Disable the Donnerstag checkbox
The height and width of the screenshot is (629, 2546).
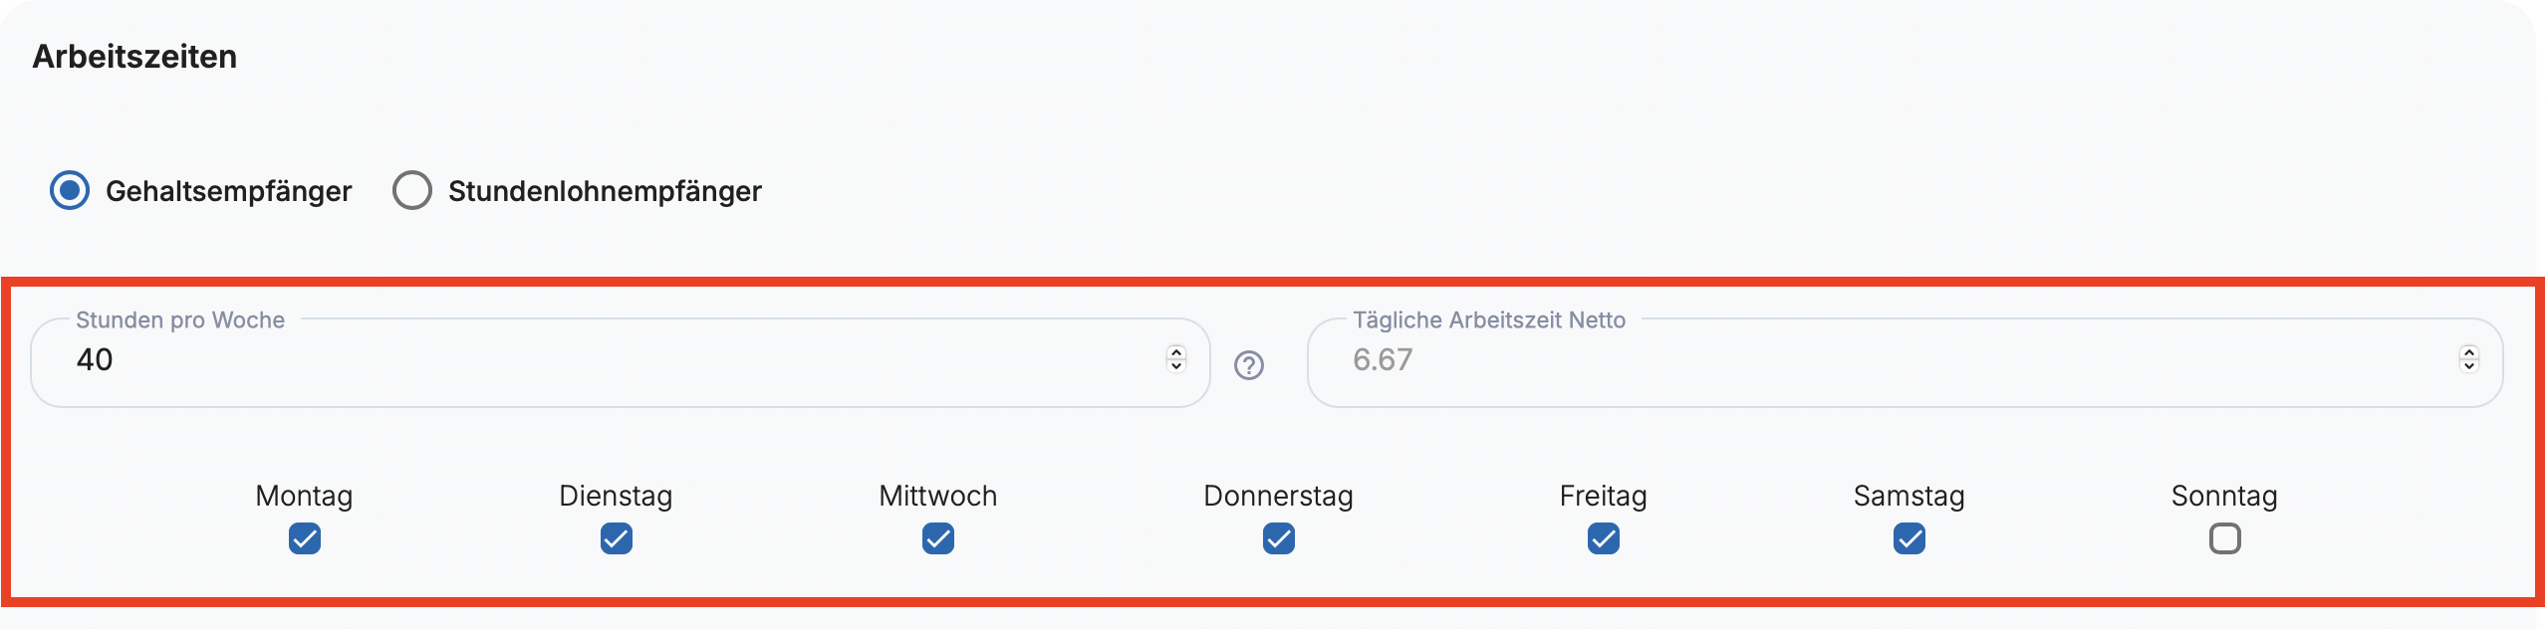click(x=1279, y=538)
